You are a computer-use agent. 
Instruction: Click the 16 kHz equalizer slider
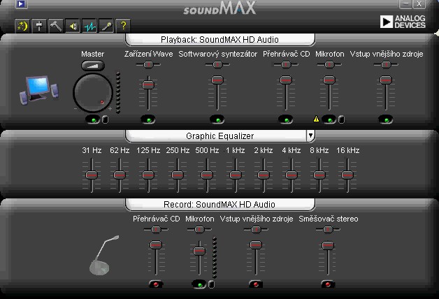(347, 175)
